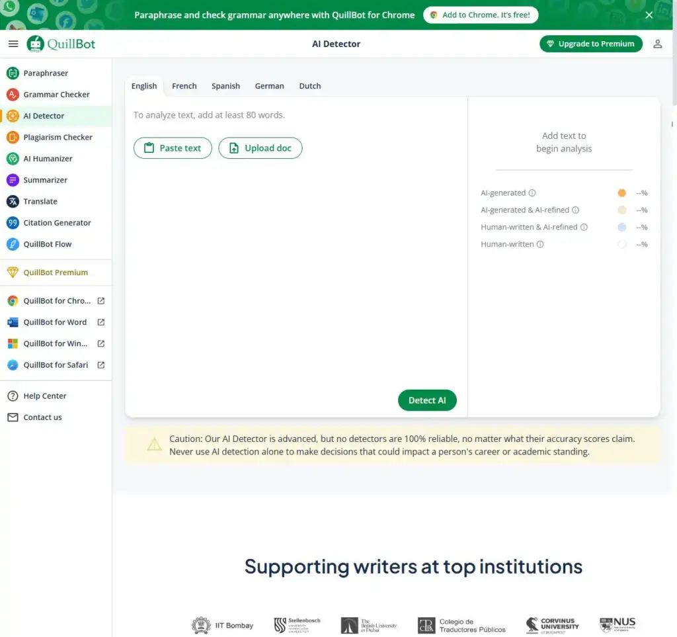Click the yellow AI-generated & AI-refined color dot
The image size is (677, 637).
click(x=621, y=210)
